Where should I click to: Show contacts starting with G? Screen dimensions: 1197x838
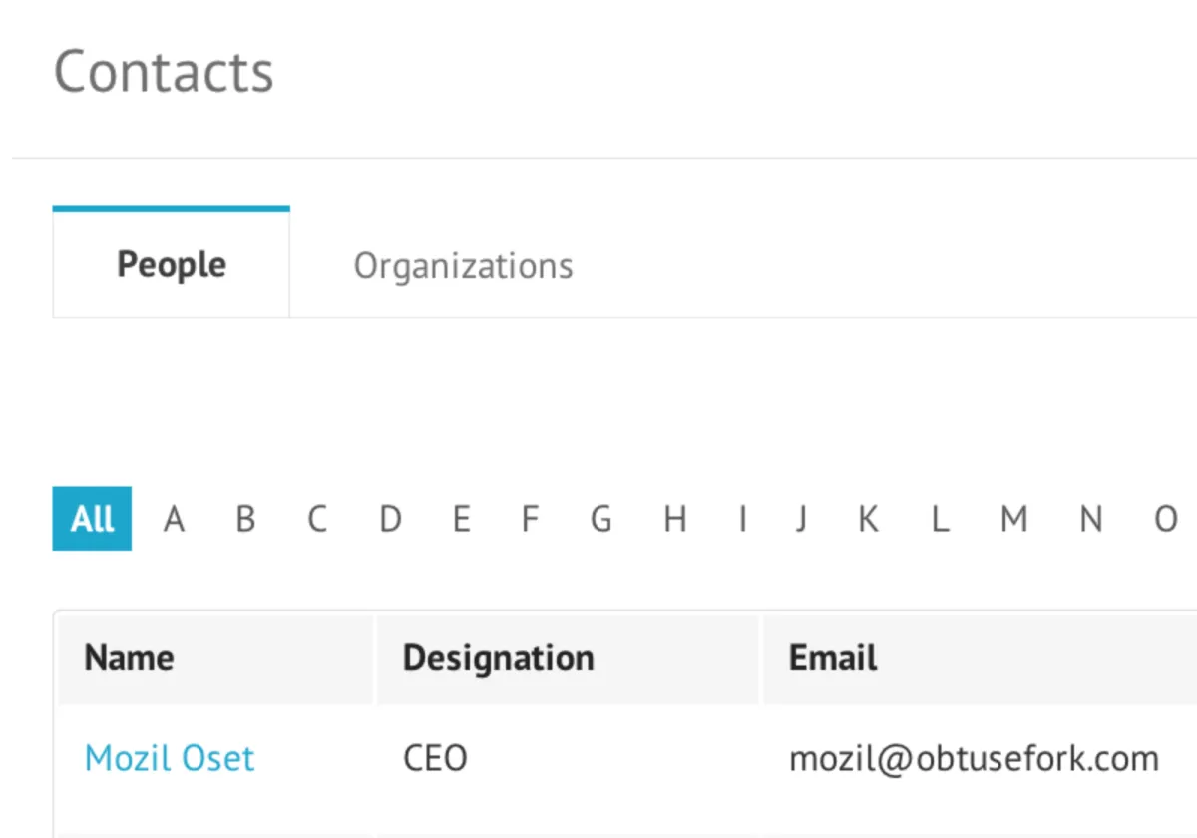600,519
